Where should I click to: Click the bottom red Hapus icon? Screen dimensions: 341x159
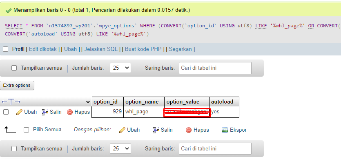point(189,130)
